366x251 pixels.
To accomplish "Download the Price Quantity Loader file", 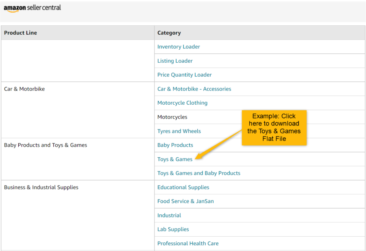I will (184, 75).
